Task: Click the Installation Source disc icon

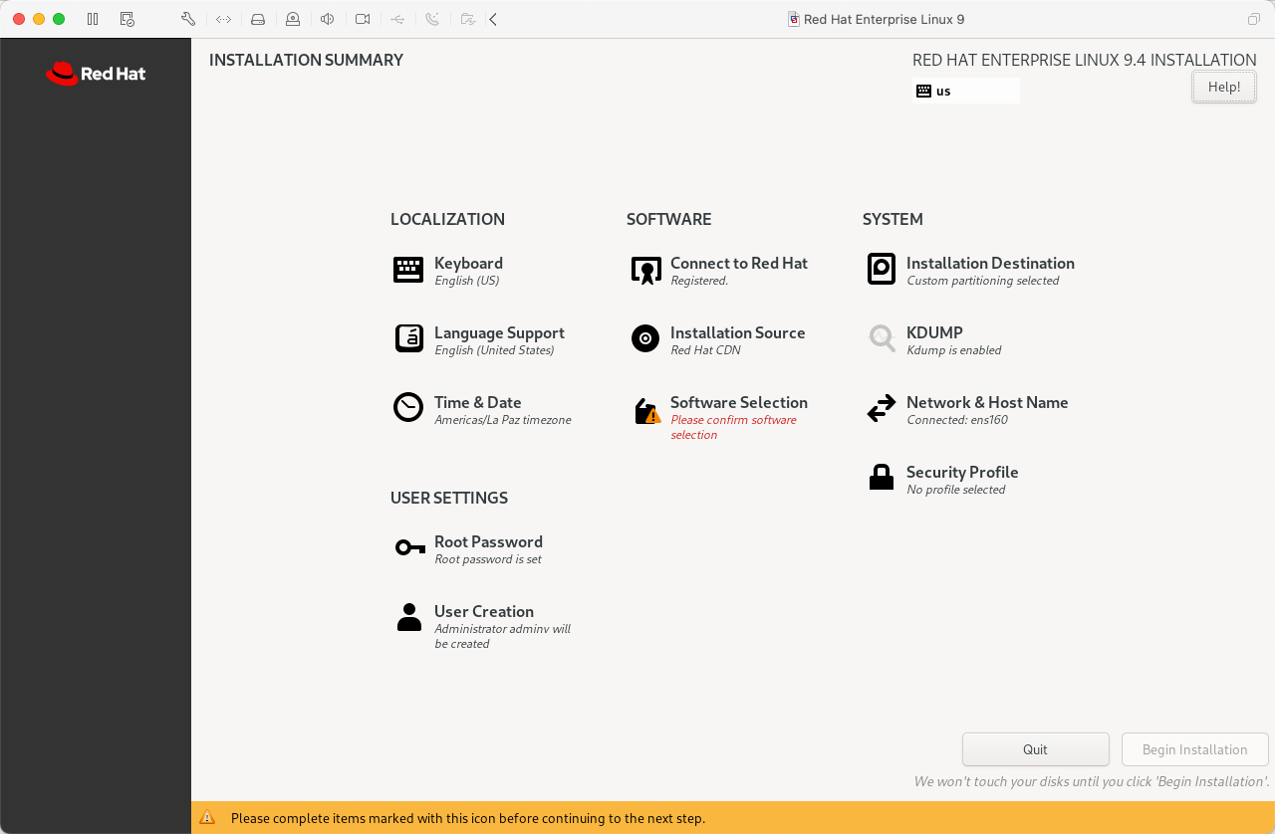Action: click(x=645, y=339)
